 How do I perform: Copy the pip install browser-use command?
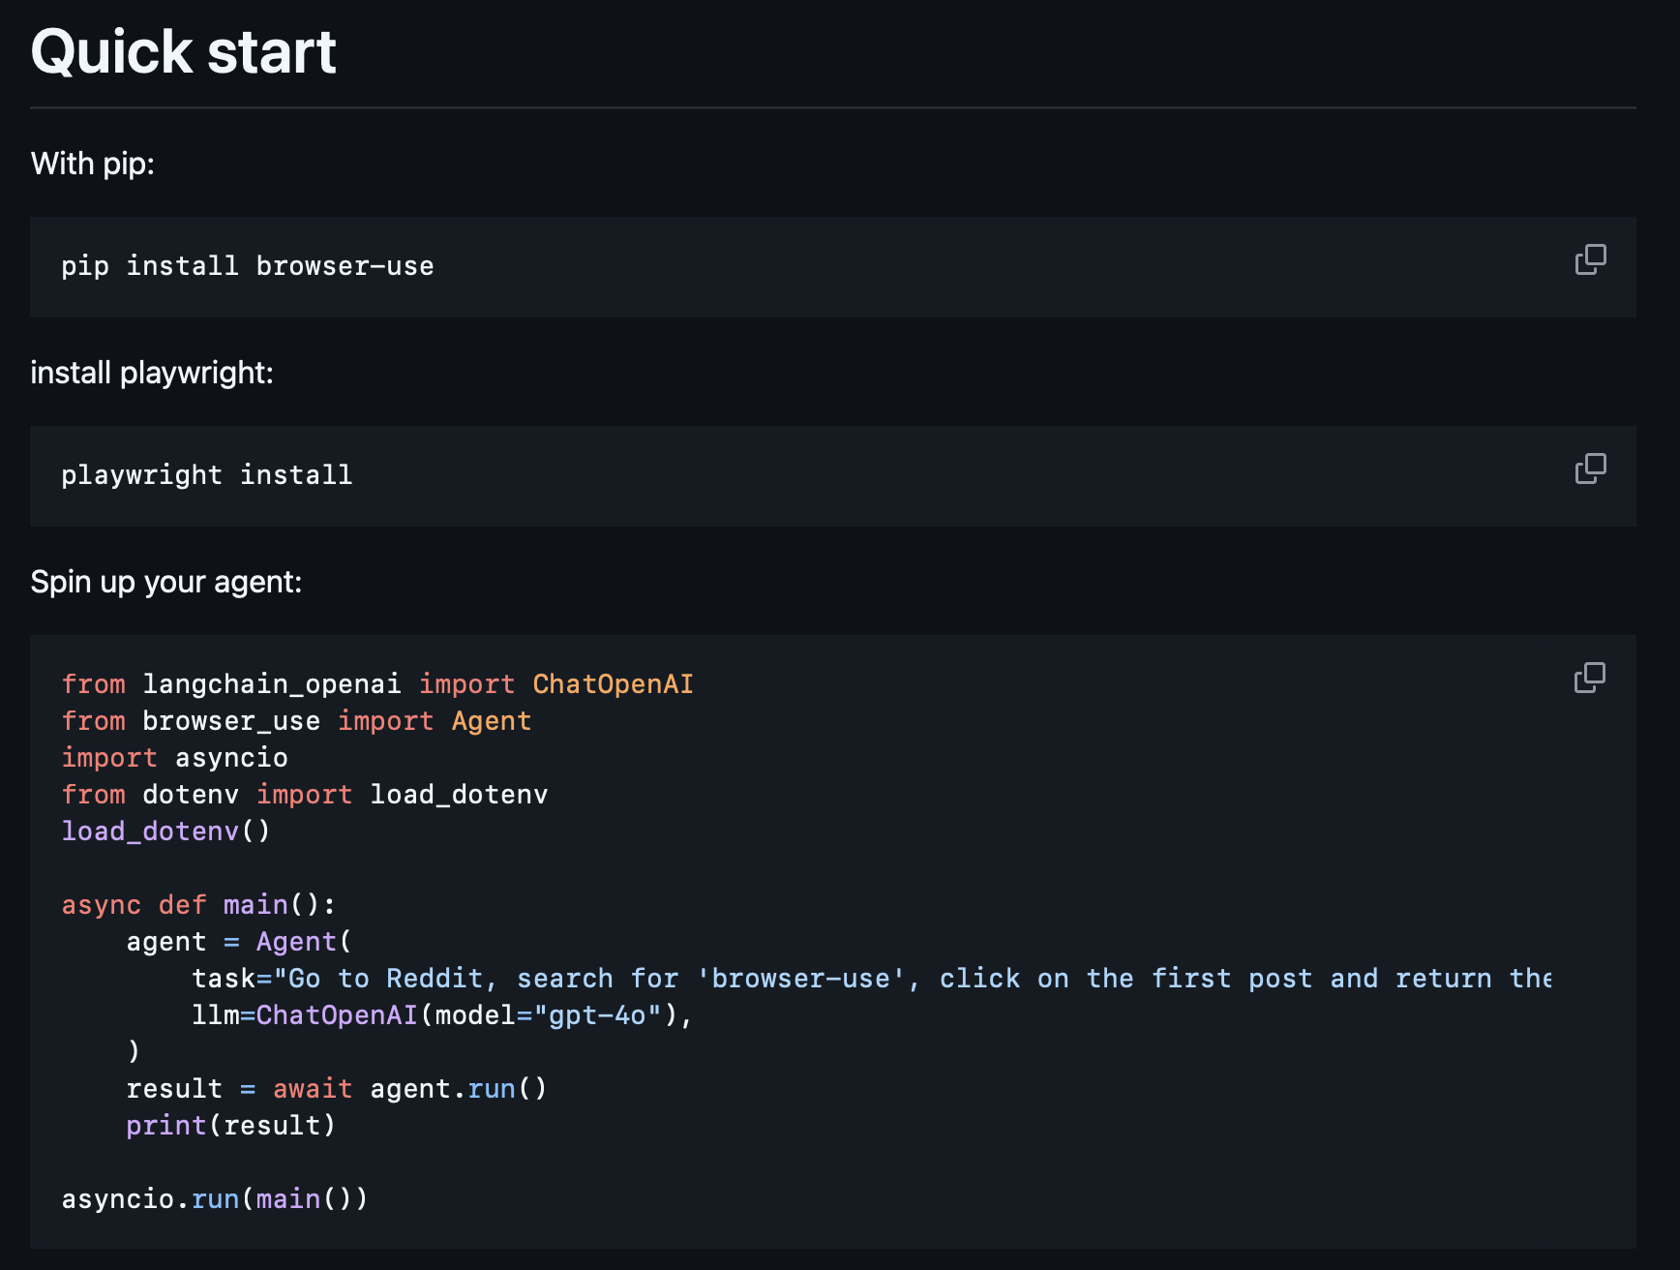(x=1590, y=259)
